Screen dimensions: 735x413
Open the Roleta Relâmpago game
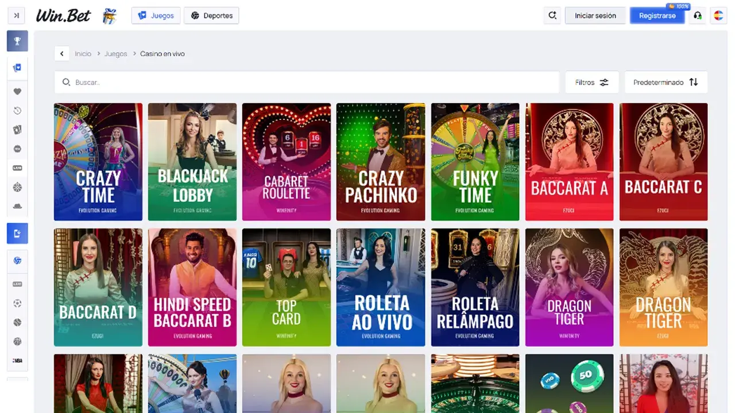pyautogui.click(x=475, y=287)
